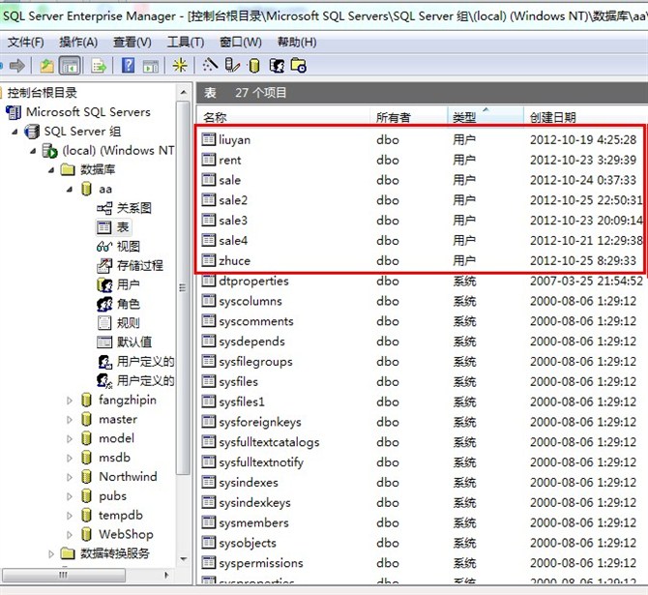Select the 存储过程 stored procedures node
648x595 pixels.
point(130,265)
